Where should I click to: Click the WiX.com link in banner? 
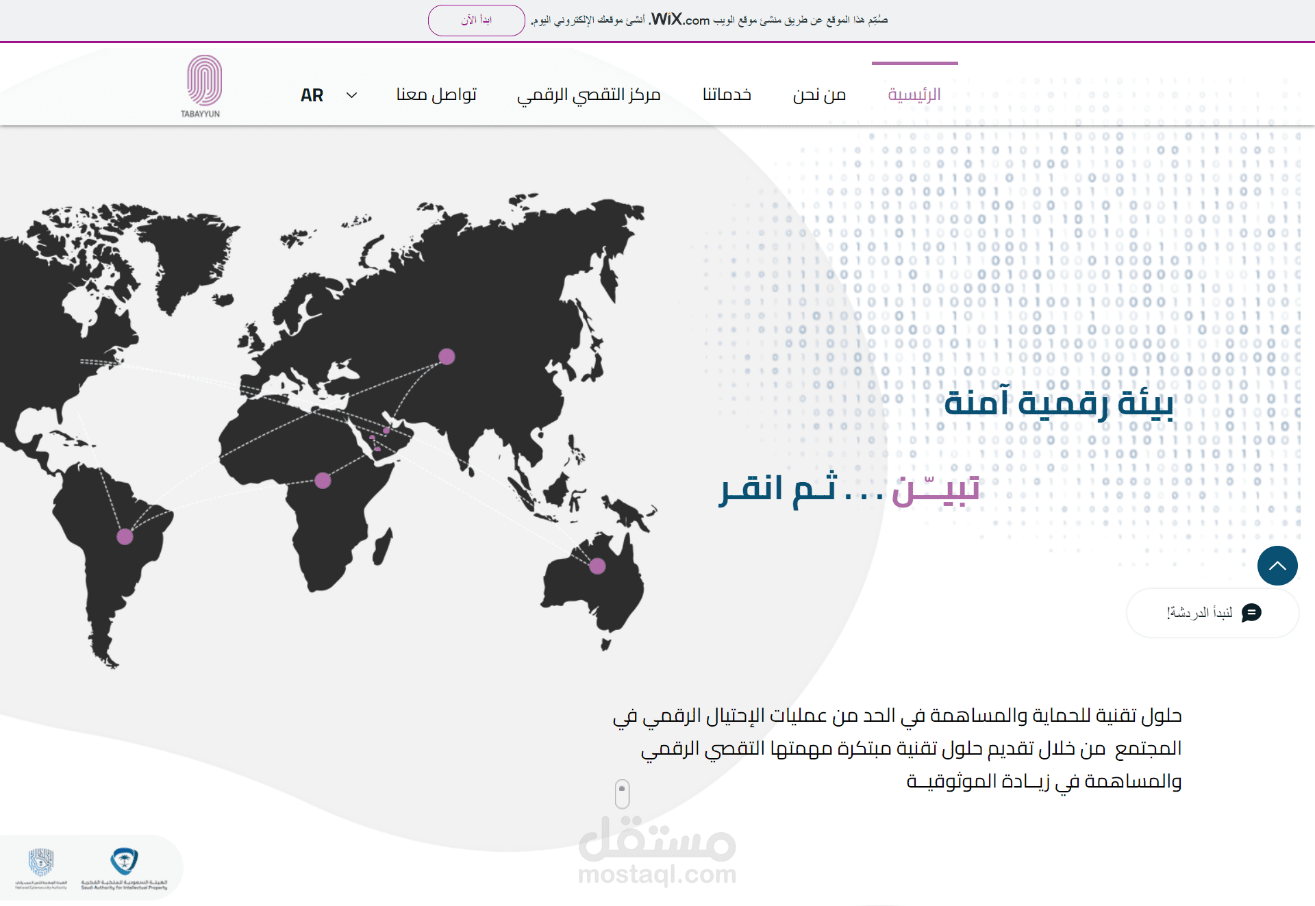coord(680,19)
